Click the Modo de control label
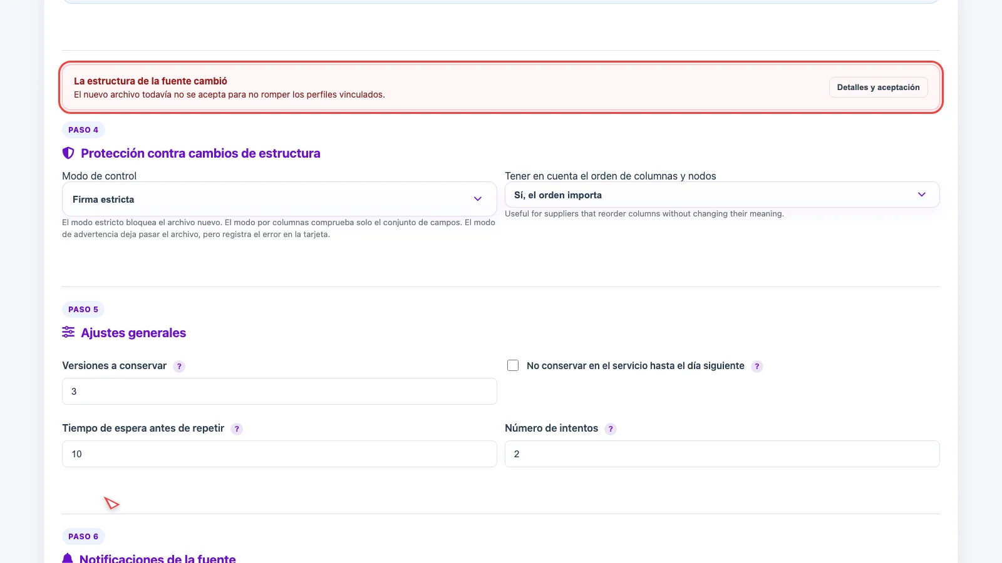Image resolution: width=1002 pixels, height=563 pixels. 99,176
